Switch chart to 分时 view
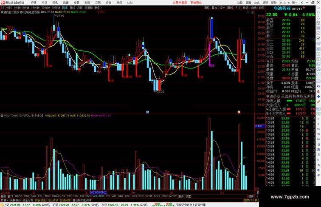Viewport: 321px width, 207px height. coord(9,8)
